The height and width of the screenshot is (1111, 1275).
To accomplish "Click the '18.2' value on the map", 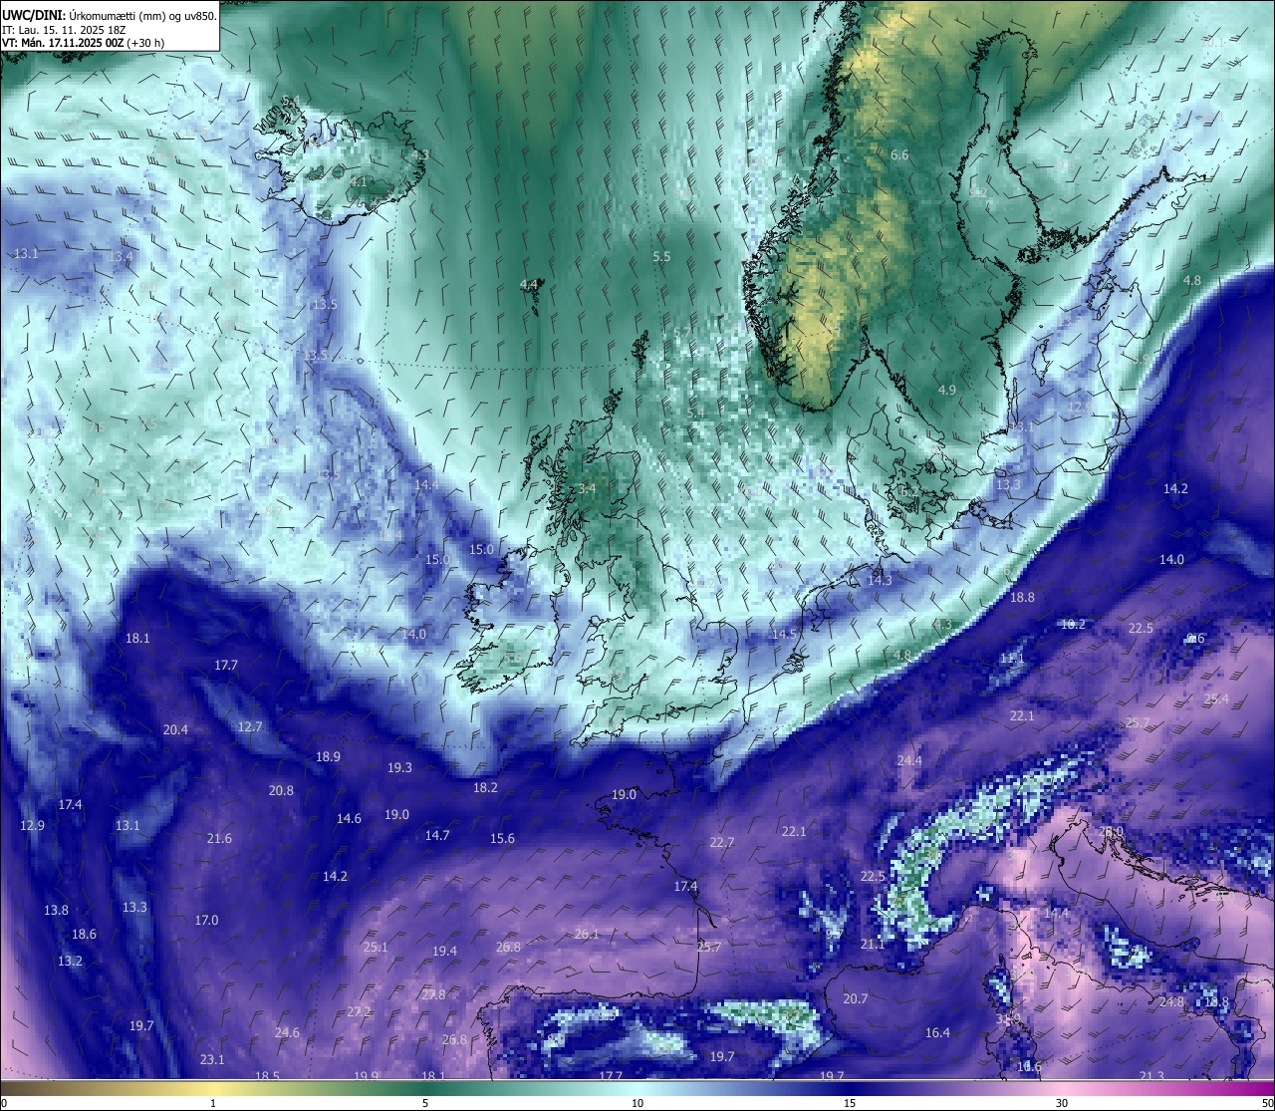I will [x=485, y=787].
